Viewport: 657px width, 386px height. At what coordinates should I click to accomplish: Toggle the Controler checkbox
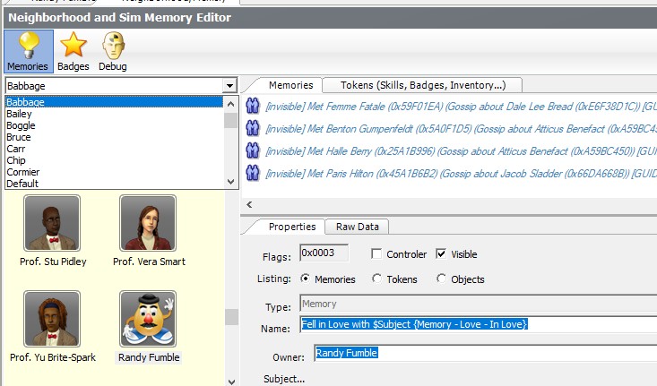tap(376, 254)
